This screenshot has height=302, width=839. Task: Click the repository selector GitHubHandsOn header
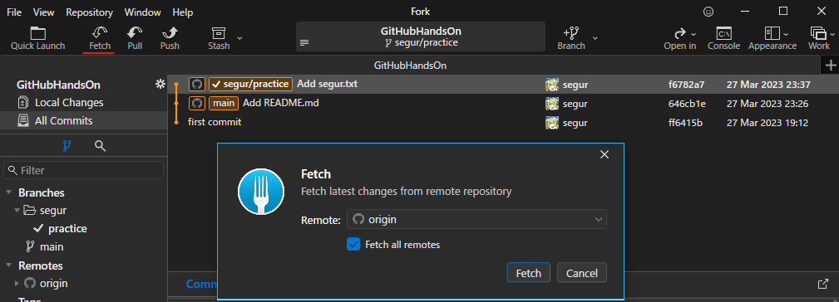tap(421, 37)
